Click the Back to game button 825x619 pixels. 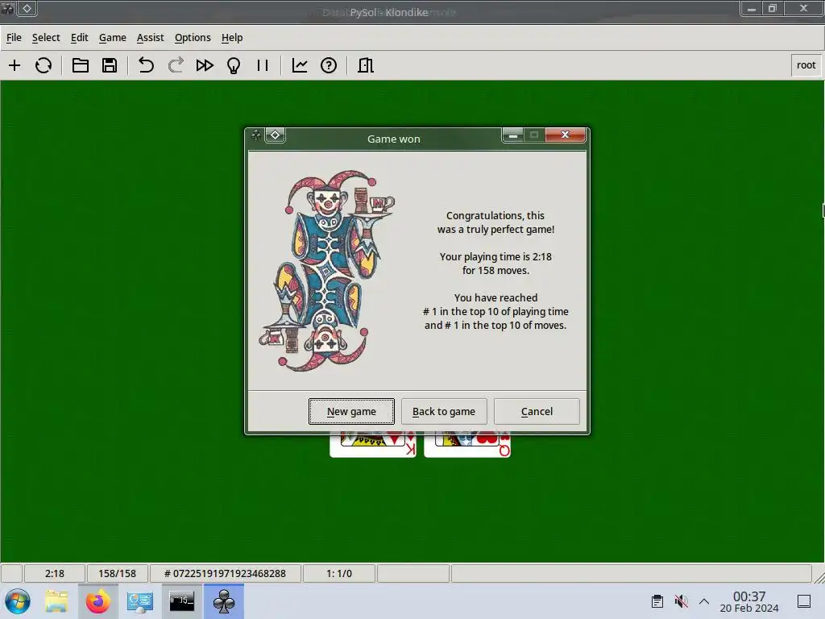[444, 411]
